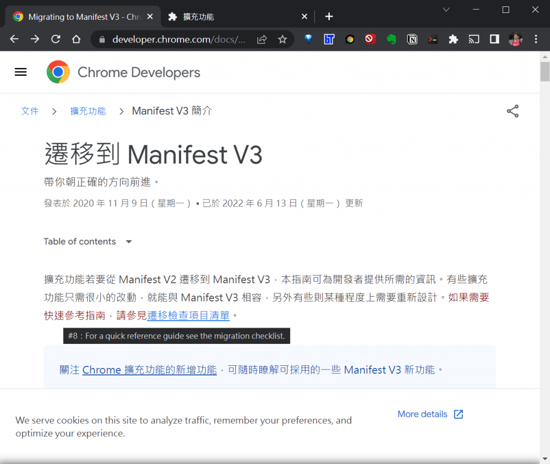Screen dimensions: 550x464
Task: Toggle the browser side panel
Action: (495, 39)
